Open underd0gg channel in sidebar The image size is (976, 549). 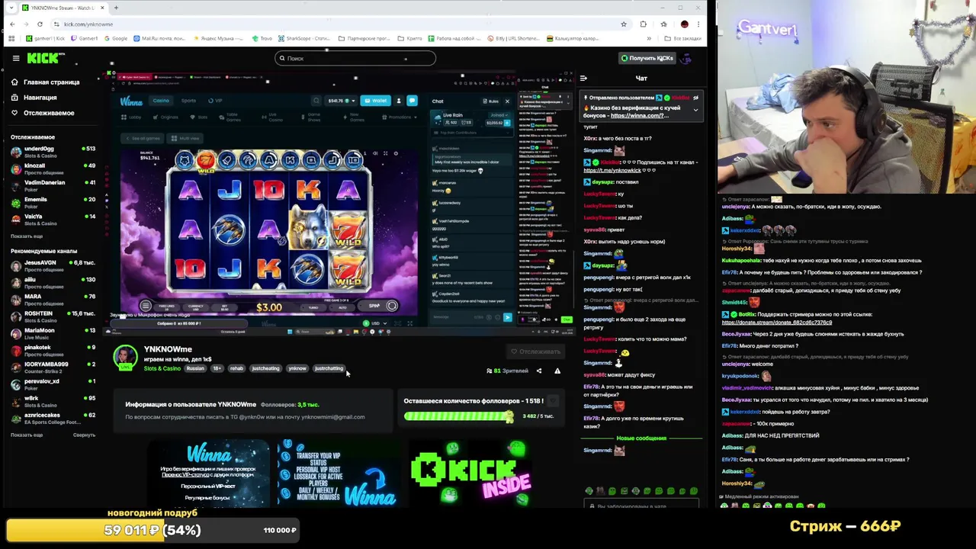click(52, 151)
